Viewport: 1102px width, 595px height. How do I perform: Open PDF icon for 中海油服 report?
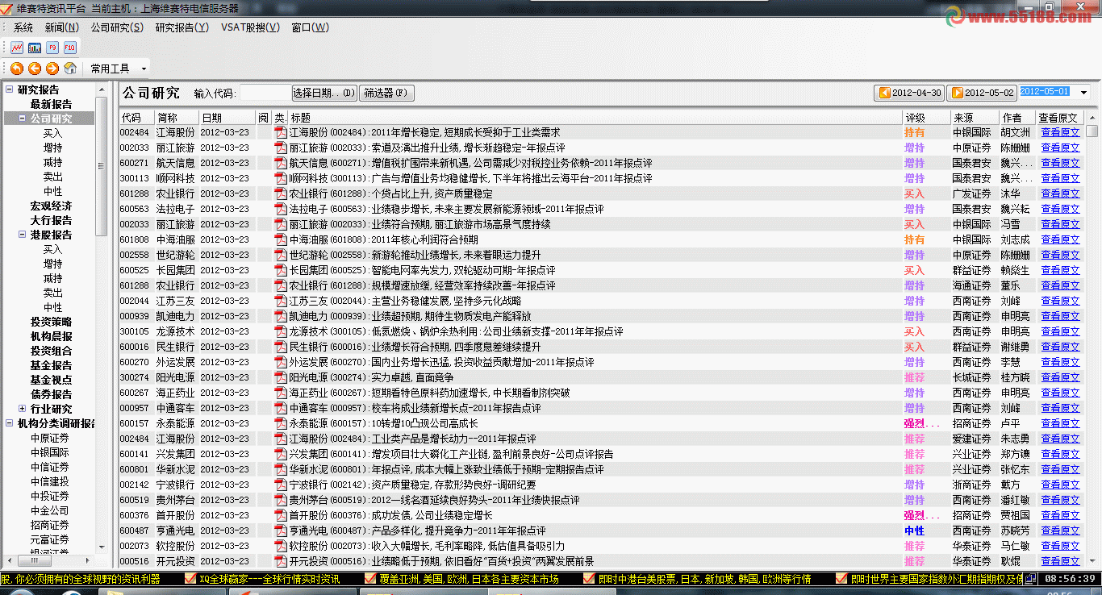pyautogui.click(x=281, y=239)
